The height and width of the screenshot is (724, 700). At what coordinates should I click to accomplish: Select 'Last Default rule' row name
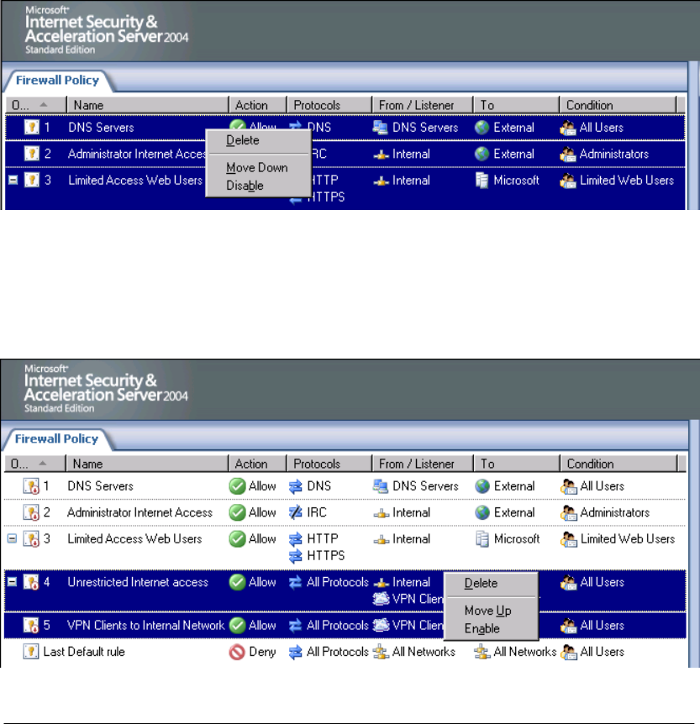click(x=84, y=652)
